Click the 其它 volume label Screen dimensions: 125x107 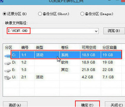point(65,70)
